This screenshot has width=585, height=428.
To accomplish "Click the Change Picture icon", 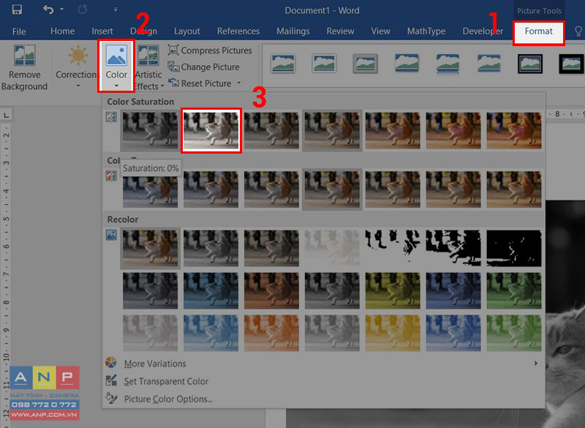I will pos(173,67).
